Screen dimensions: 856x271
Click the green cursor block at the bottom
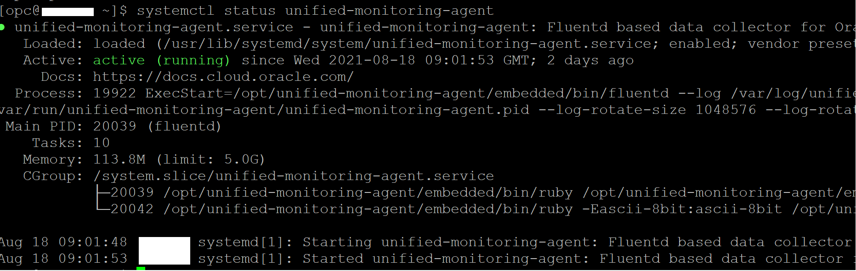pos(141,269)
